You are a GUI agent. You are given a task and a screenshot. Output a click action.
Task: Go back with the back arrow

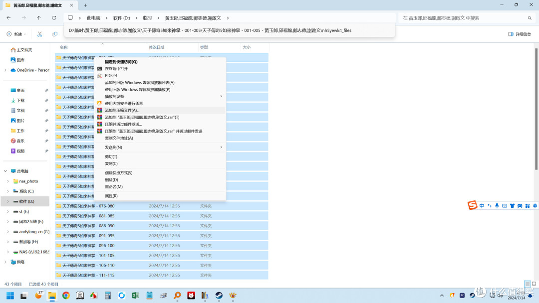[8, 18]
